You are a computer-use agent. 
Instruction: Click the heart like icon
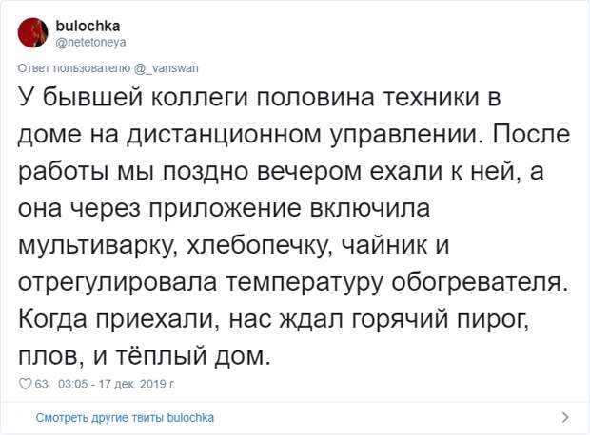click(x=25, y=384)
